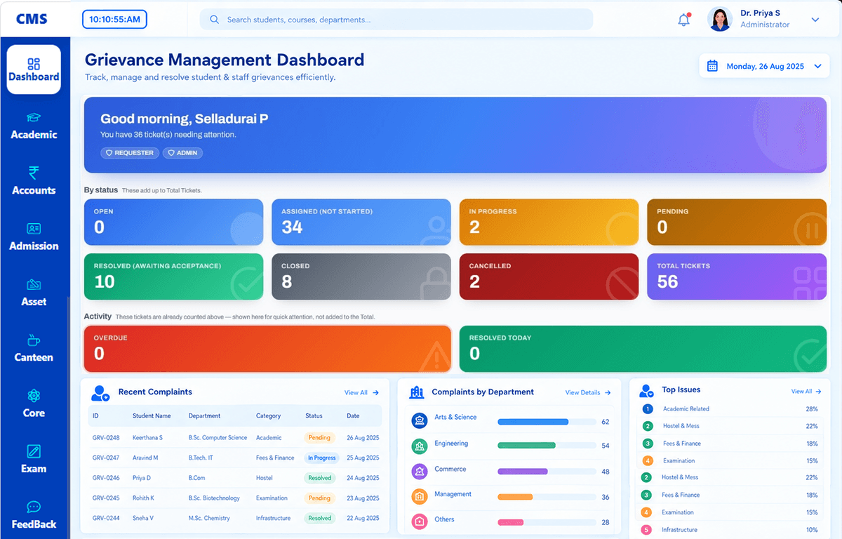842x539 pixels.
Task: Click the Infrastructure top issue row
Action: click(730, 530)
